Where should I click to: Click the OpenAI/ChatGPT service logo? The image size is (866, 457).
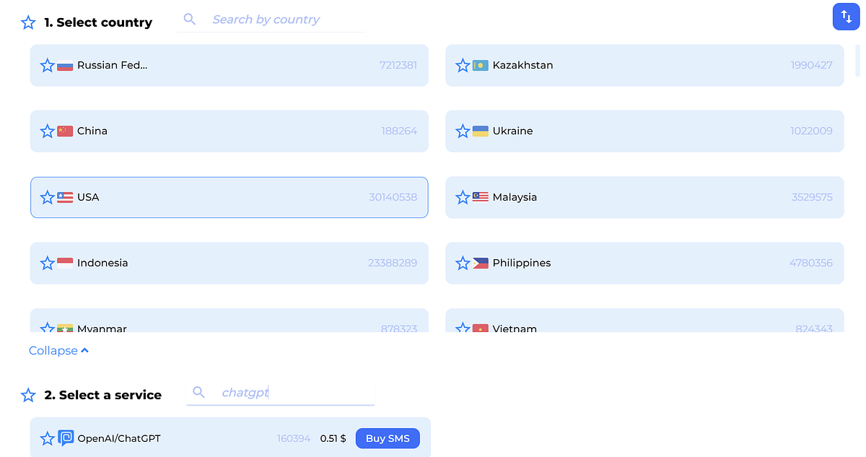click(x=66, y=438)
